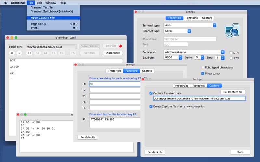
Task: Open the Serial port dropdown in Settings
Action: coord(194,52)
